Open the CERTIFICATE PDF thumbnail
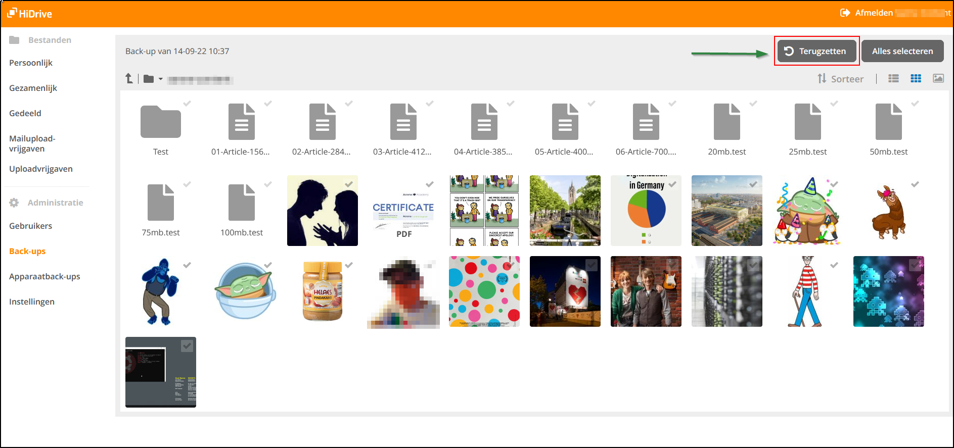Image resolution: width=954 pixels, height=448 pixels. tap(403, 211)
